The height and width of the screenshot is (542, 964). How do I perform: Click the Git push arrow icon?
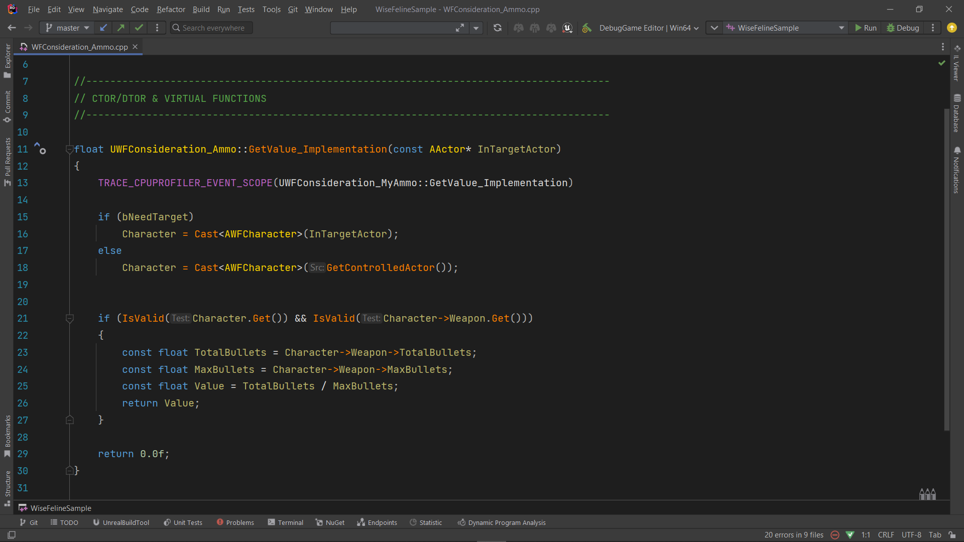pos(121,28)
